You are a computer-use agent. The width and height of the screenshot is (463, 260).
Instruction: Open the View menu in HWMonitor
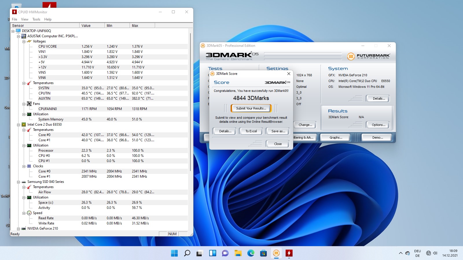[x=25, y=19]
